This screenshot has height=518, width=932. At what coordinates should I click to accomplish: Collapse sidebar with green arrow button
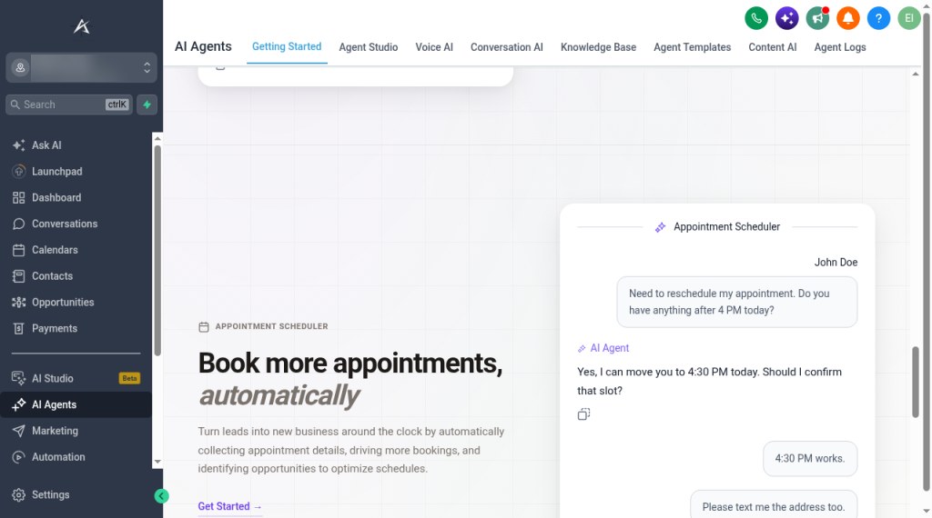click(x=161, y=496)
